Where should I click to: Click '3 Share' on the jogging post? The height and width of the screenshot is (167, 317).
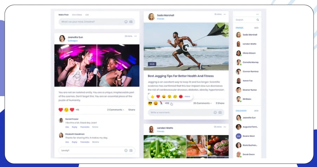coord(220,103)
